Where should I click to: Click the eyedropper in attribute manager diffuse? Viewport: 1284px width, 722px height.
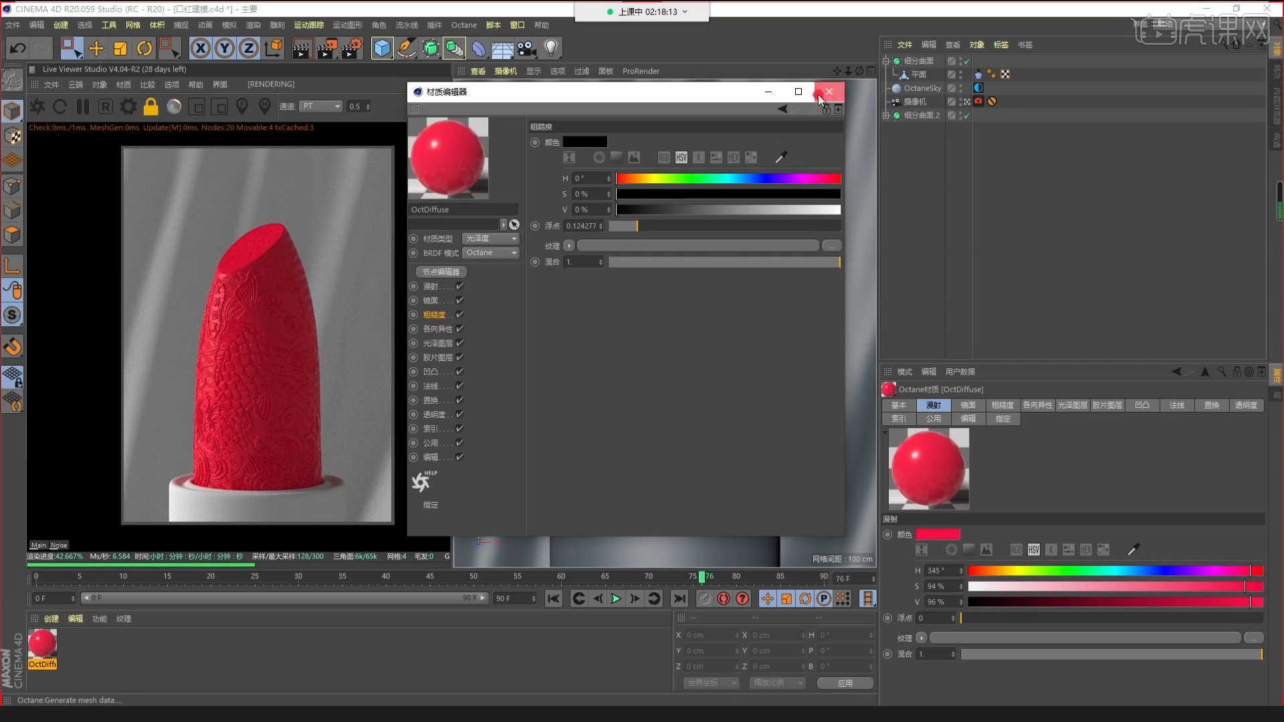(1133, 550)
